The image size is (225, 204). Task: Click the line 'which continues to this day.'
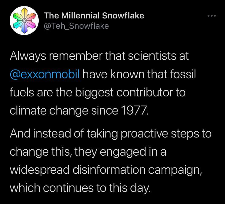coord(80,188)
